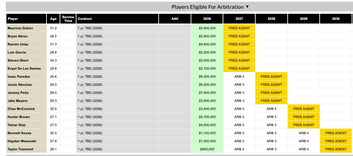The image size is (353, 156).
Task: Click the Service Time column header
Action: coord(68,19)
